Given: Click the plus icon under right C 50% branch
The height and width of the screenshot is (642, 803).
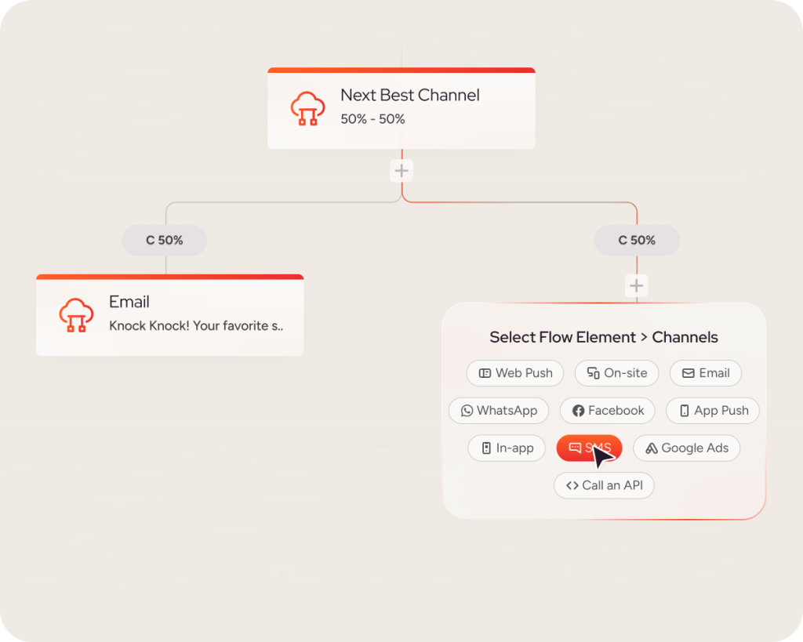Looking at the screenshot, I should click(637, 285).
